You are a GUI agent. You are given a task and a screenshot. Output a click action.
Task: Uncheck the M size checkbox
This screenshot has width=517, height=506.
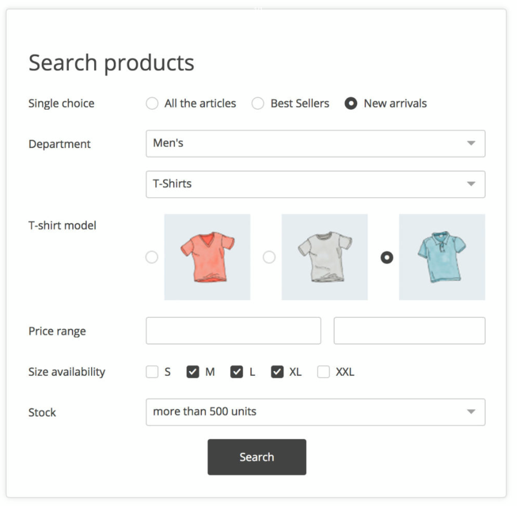click(x=192, y=372)
